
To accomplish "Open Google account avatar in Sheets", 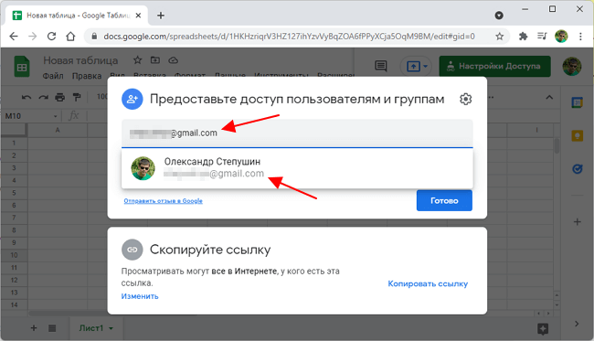I will tap(572, 67).
